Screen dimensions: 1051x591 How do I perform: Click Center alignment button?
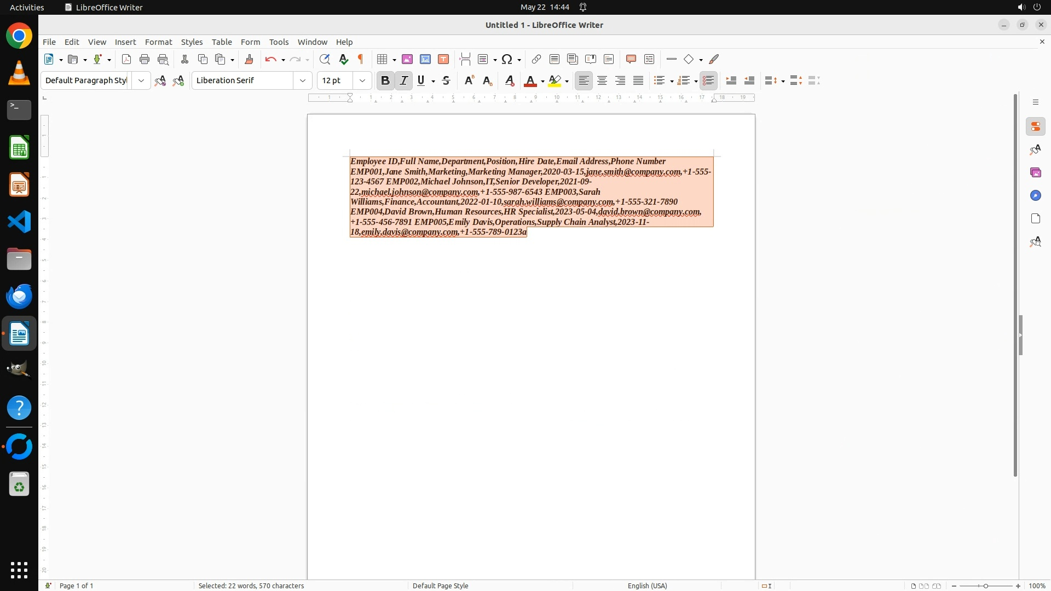click(x=602, y=80)
